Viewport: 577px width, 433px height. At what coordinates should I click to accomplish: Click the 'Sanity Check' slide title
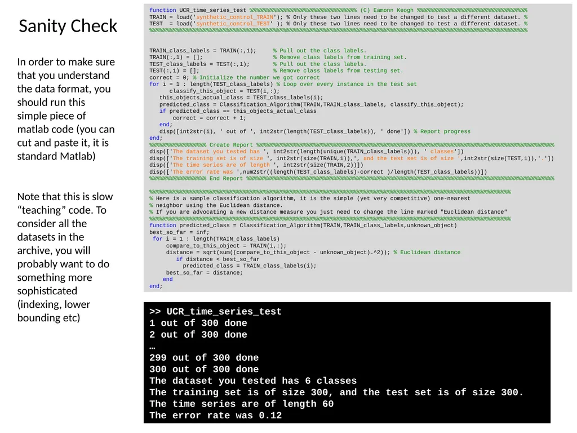68,26
